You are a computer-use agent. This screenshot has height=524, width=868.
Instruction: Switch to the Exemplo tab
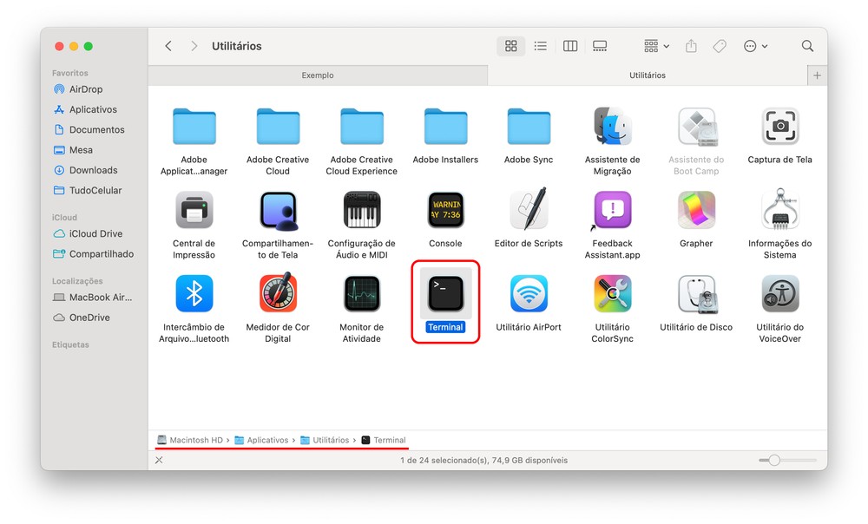[x=318, y=75]
